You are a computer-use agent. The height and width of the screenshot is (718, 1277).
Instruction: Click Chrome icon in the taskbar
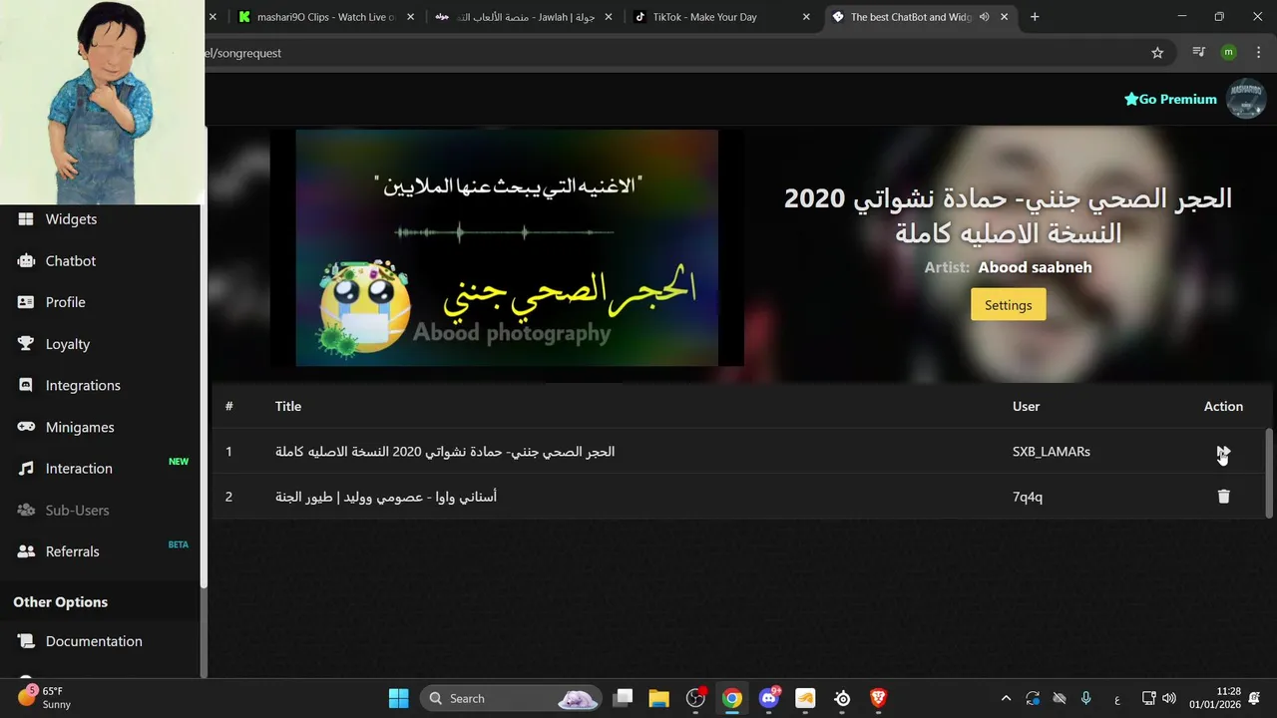(x=732, y=698)
